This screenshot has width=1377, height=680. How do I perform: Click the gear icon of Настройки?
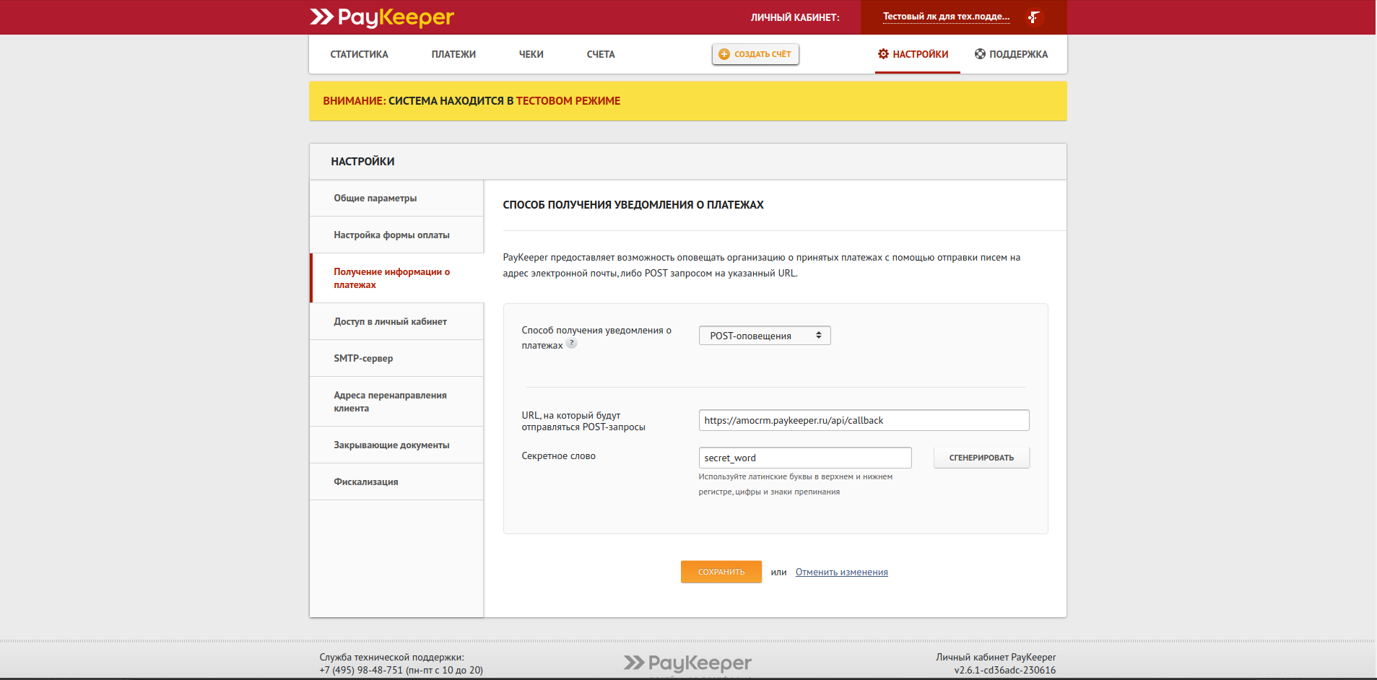coord(883,54)
